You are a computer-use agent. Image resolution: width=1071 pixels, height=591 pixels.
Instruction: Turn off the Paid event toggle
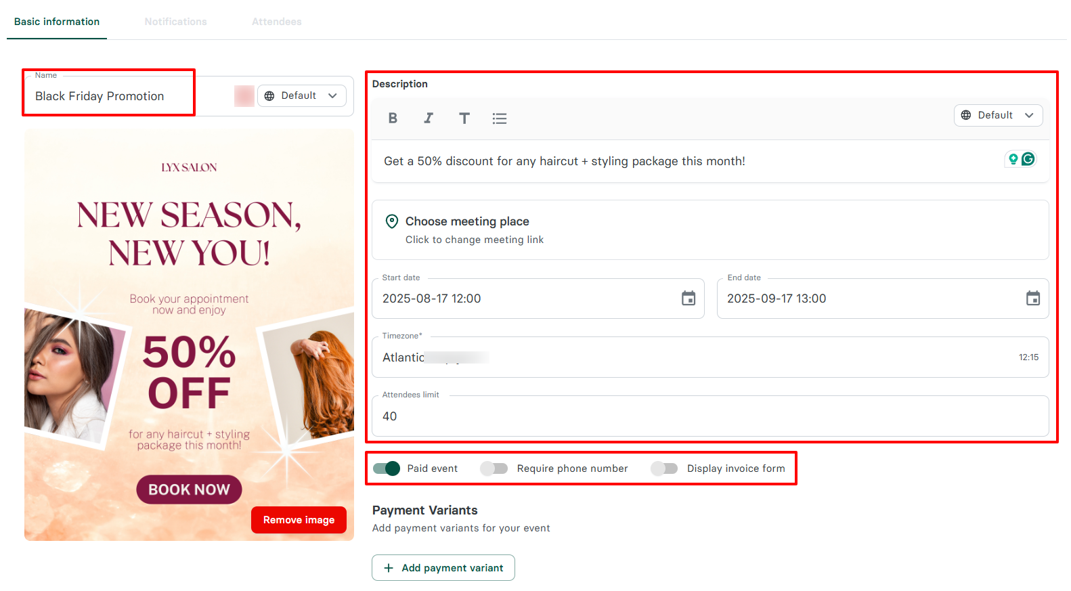(387, 468)
